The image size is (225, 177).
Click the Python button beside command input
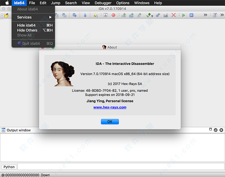[9, 167]
